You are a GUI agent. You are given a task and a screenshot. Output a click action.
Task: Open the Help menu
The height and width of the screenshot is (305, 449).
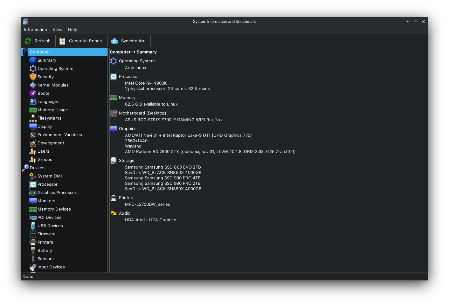(x=73, y=30)
